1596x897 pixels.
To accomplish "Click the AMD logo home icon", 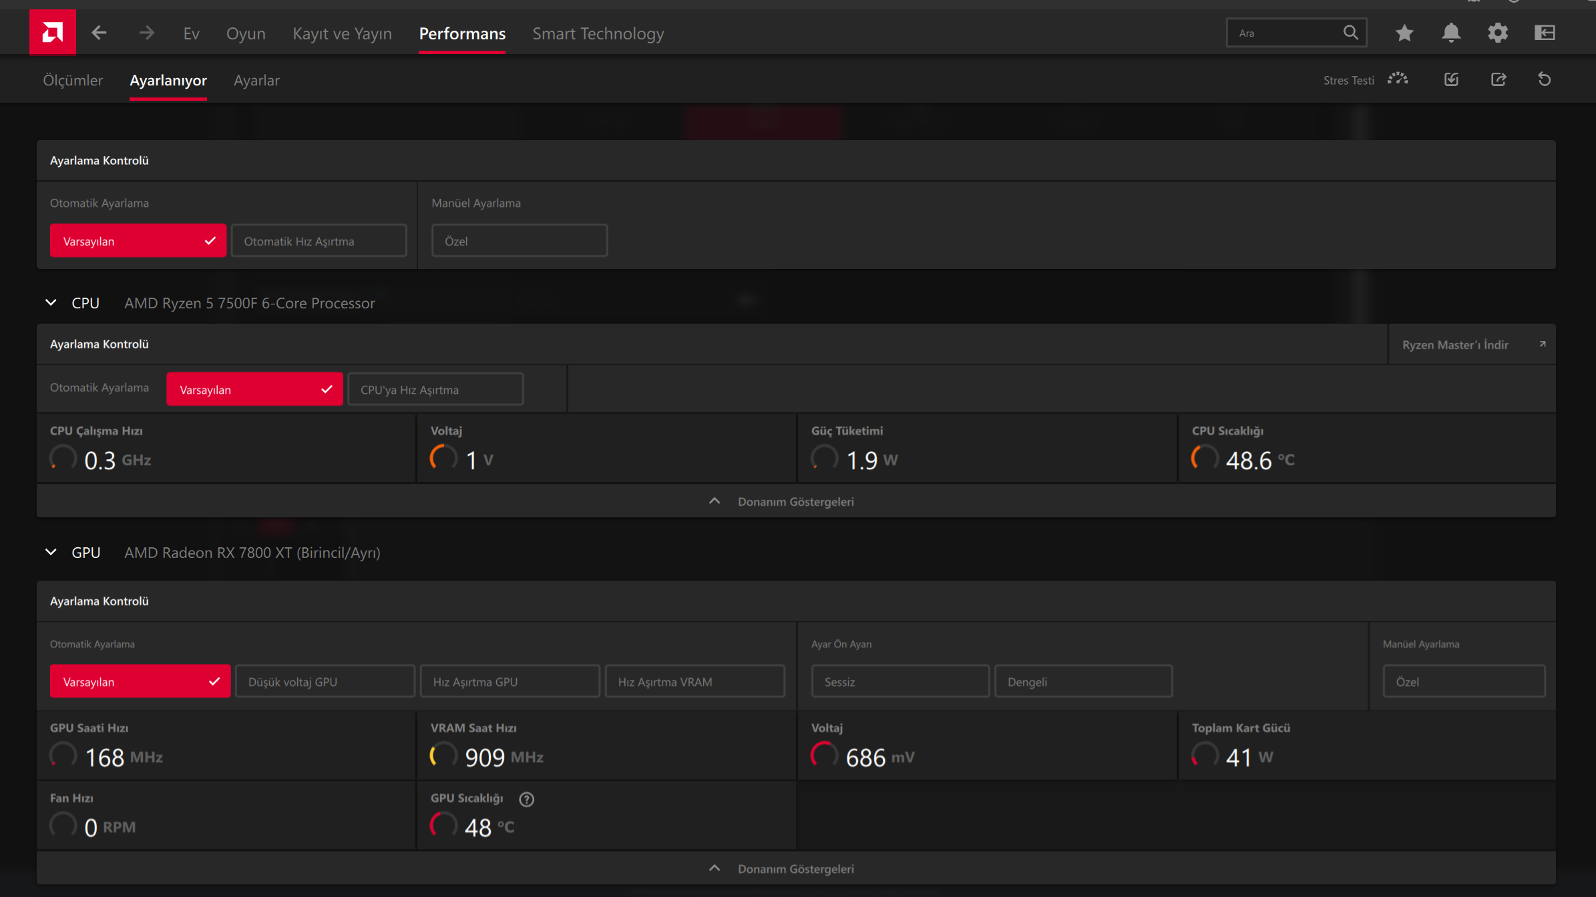I will (52, 32).
